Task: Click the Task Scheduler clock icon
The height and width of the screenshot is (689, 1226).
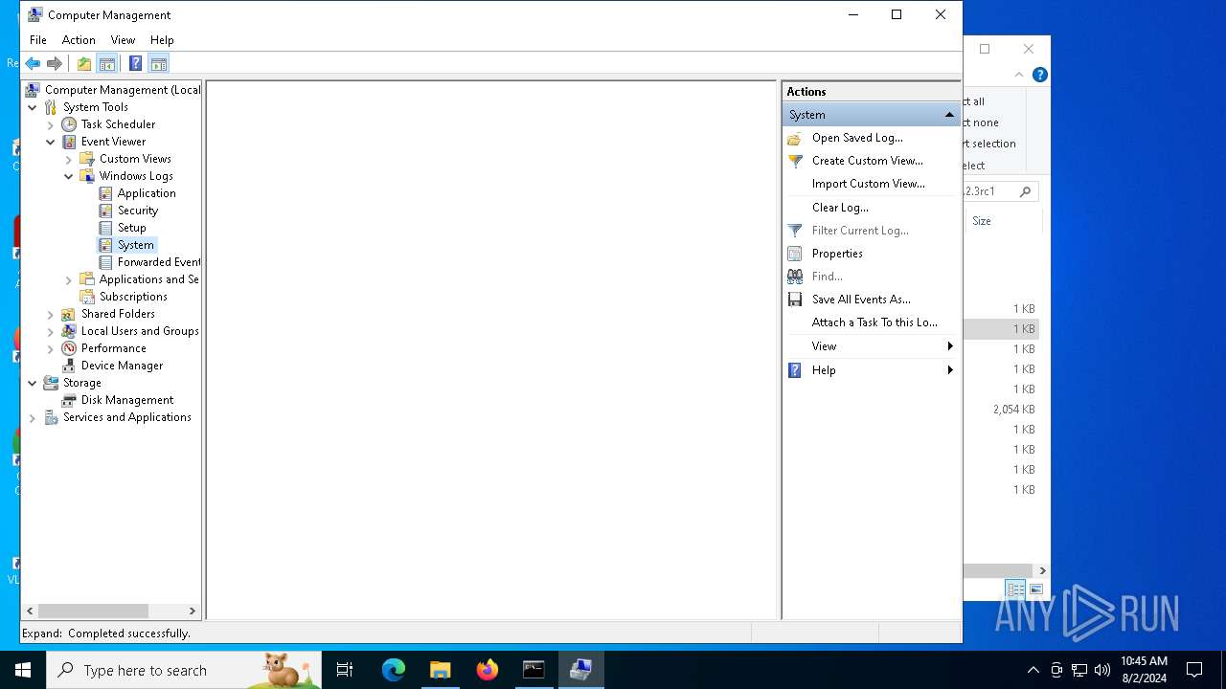Action: point(69,124)
